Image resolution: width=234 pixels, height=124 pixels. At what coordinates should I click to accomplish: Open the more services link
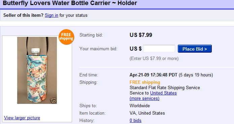click(144, 99)
